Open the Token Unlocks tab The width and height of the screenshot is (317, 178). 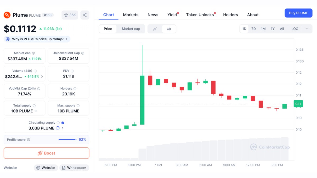pos(200,15)
